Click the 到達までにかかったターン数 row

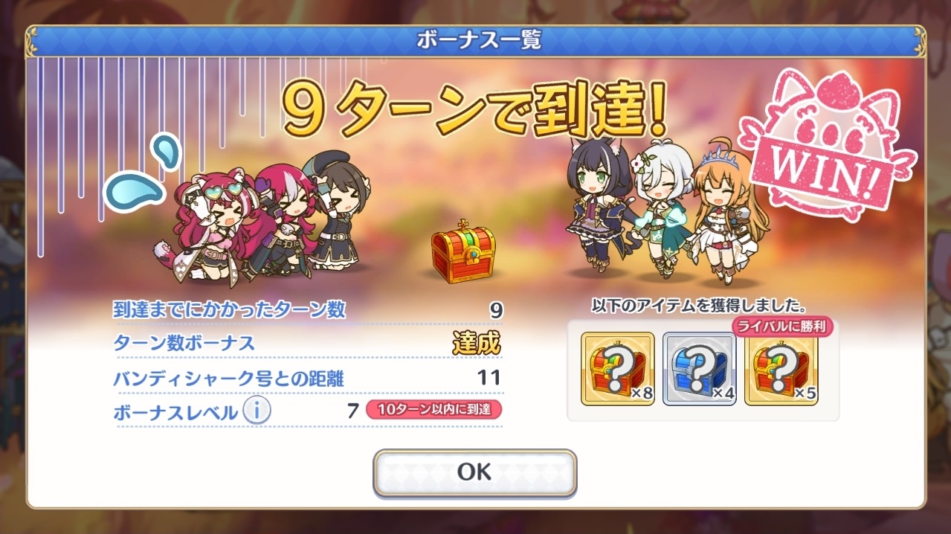click(x=307, y=309)
